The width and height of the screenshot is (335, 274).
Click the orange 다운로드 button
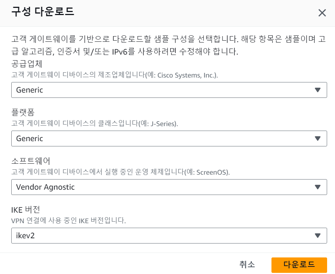299,265
